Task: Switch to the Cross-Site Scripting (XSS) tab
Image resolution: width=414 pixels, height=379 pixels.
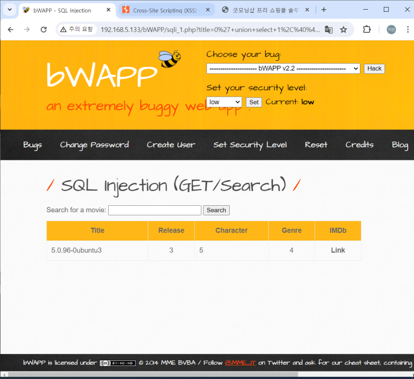Action: tap(164, 10)
